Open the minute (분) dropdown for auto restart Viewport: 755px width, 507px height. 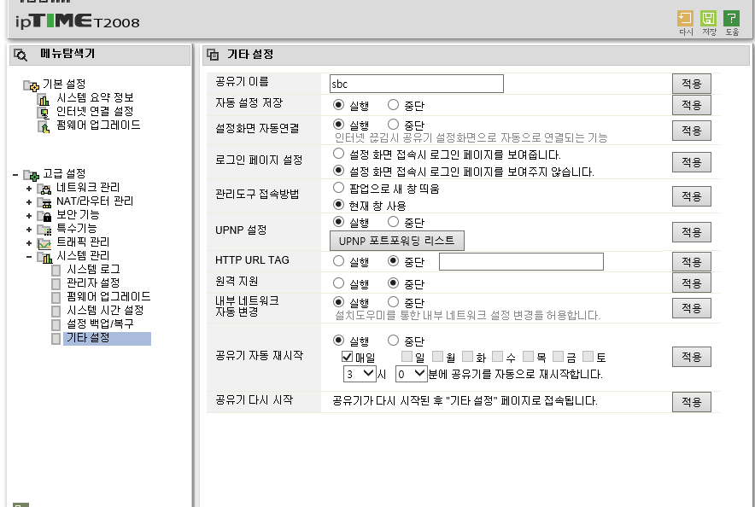[411, 374]
